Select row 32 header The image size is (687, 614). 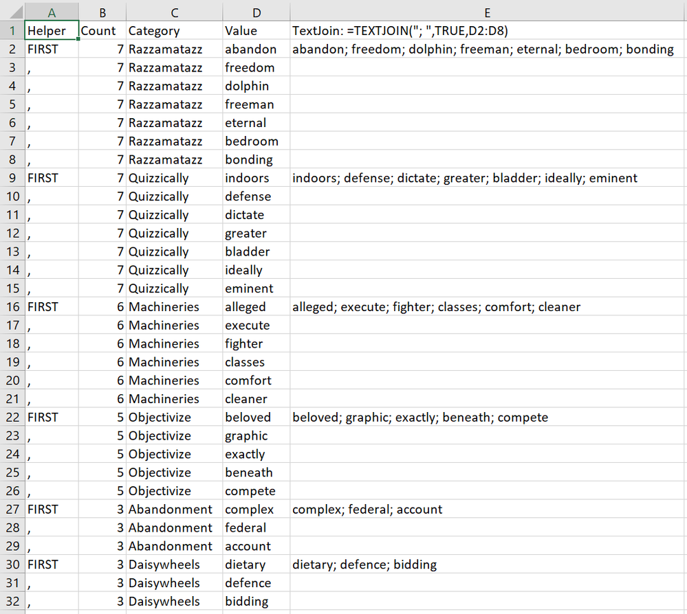12,602
